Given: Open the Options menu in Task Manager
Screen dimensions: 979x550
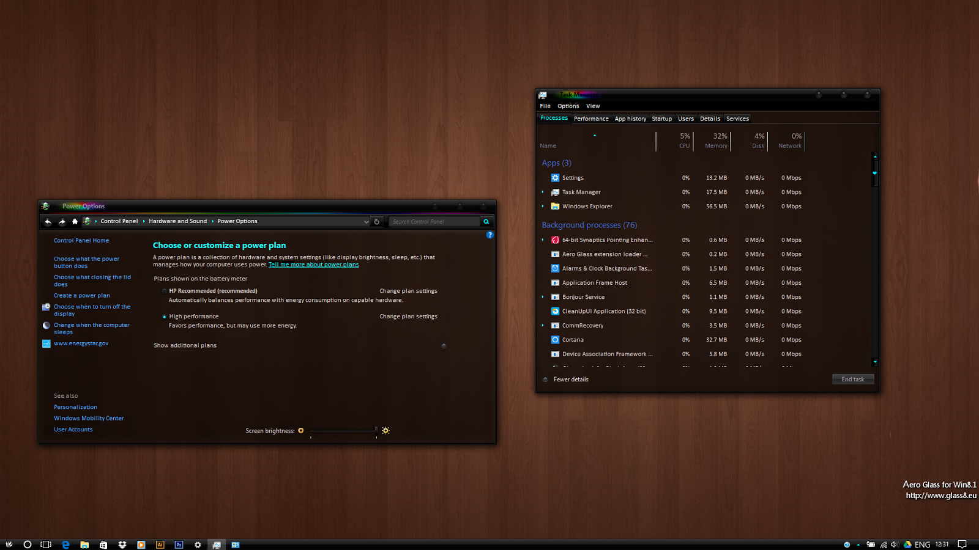Looking at the screenshot, I should pos(568,106).
